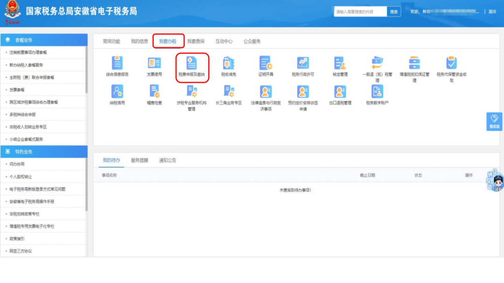Screen dimensions: 504x283
Task: Click the 增值税抵扣凭证管理 icon
Action: click(414, 63)
